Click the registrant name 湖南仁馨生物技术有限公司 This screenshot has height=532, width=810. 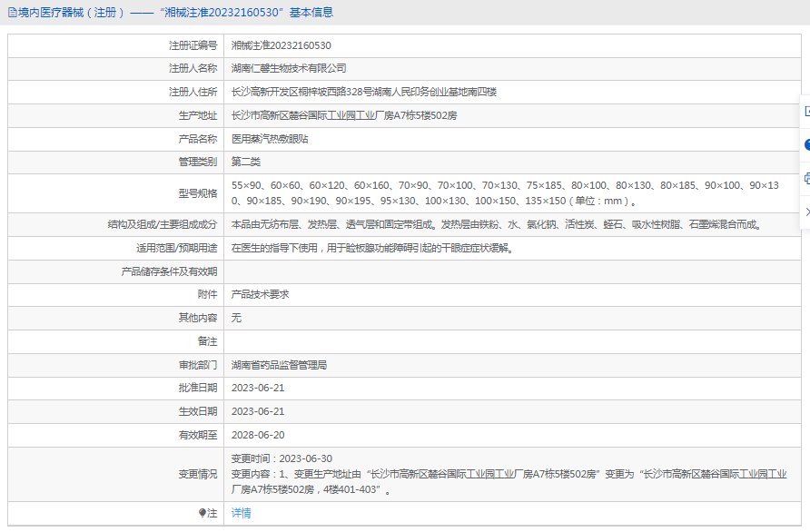coord(289,69)
